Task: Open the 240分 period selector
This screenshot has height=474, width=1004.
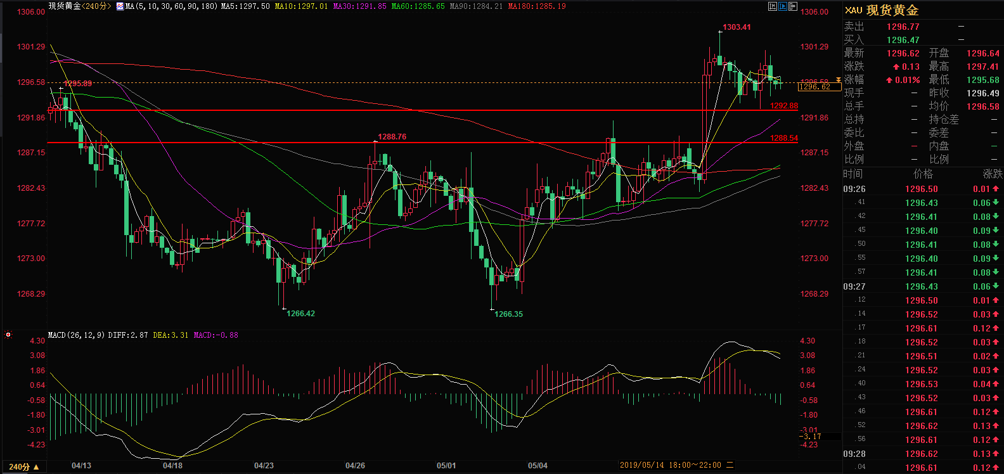Action: pyautogui.click(x=24, y=467)
